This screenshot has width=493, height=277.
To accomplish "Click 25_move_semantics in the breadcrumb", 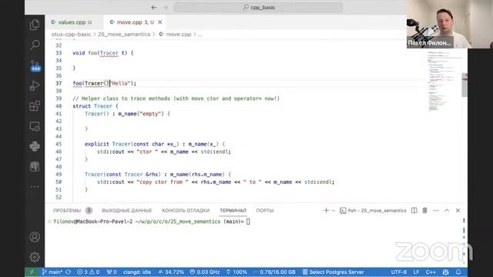I will click(x=124, y=34).
